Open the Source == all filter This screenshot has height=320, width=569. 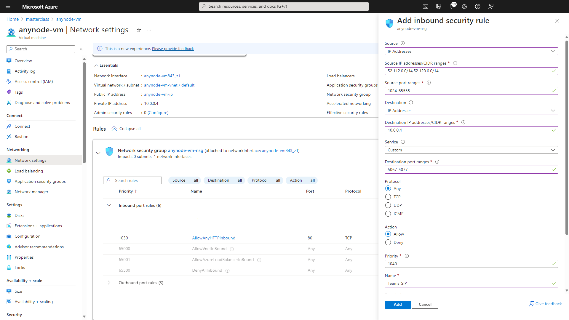click(185, 180)
